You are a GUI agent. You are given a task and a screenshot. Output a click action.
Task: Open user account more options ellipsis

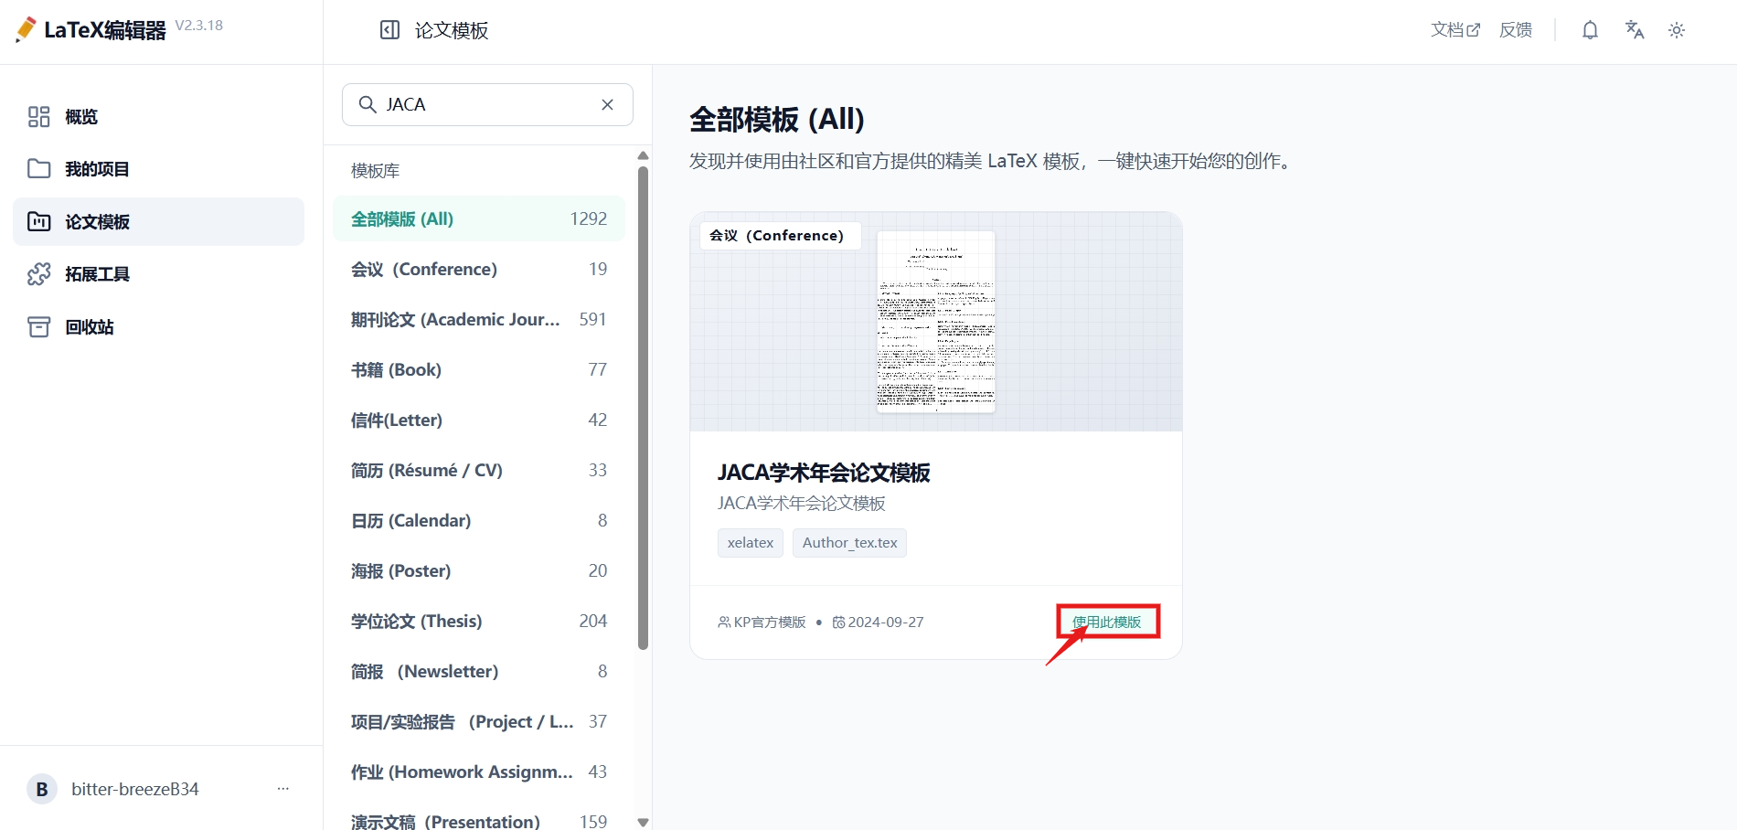(x=283, y=788)
